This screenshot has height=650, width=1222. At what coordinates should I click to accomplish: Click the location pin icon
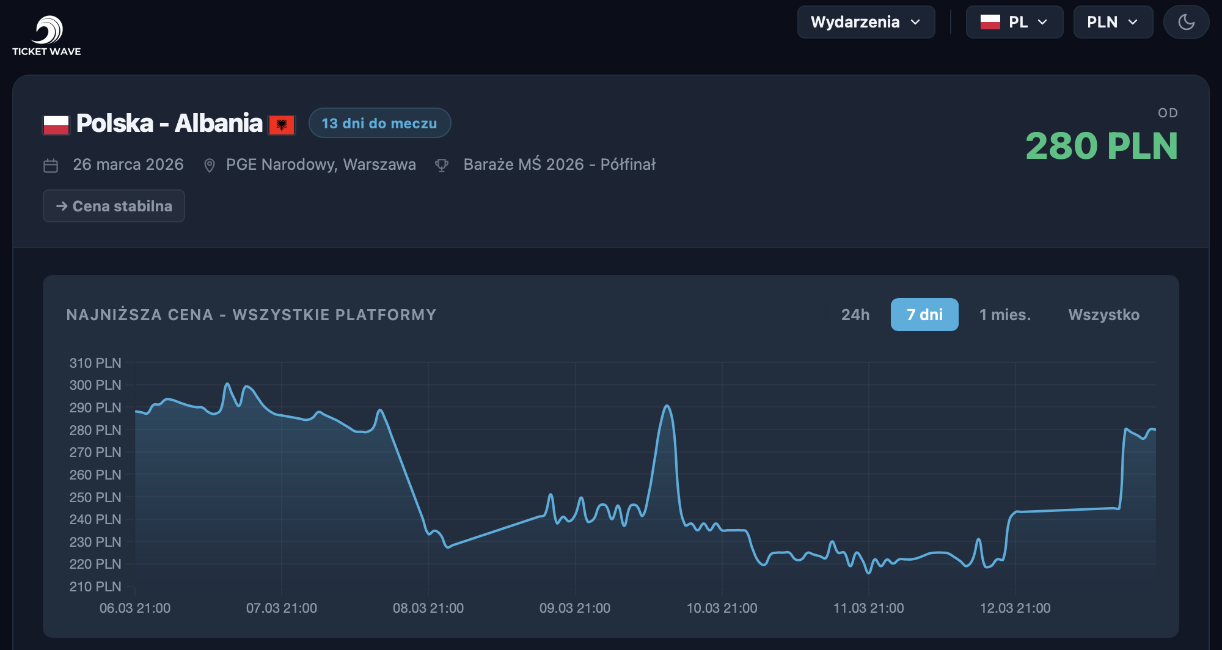(x=209, y=166)
